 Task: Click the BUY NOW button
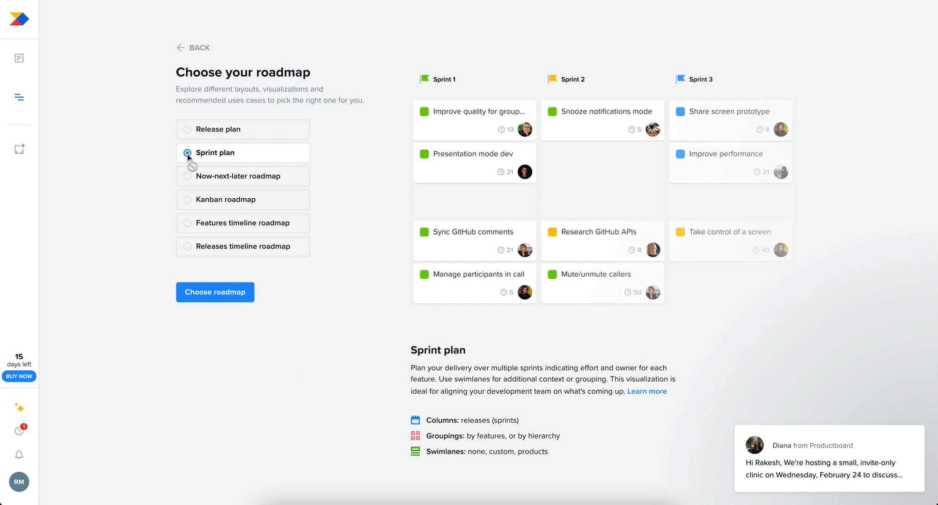[x=19, y=376]
